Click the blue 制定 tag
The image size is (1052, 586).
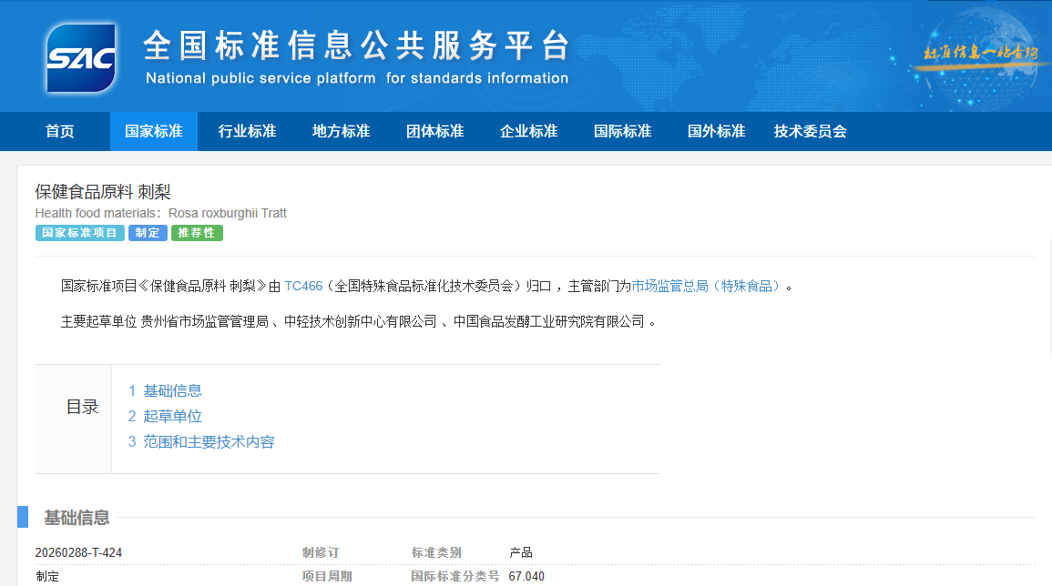click(148, 233)
